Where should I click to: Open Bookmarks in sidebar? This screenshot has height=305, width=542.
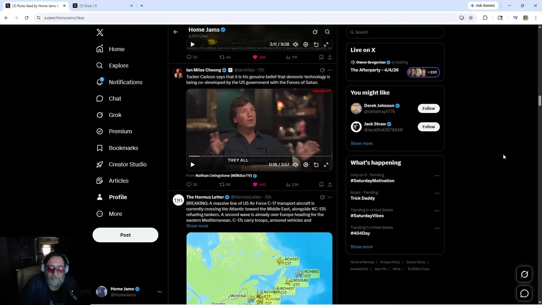click(x=117, y=148)
